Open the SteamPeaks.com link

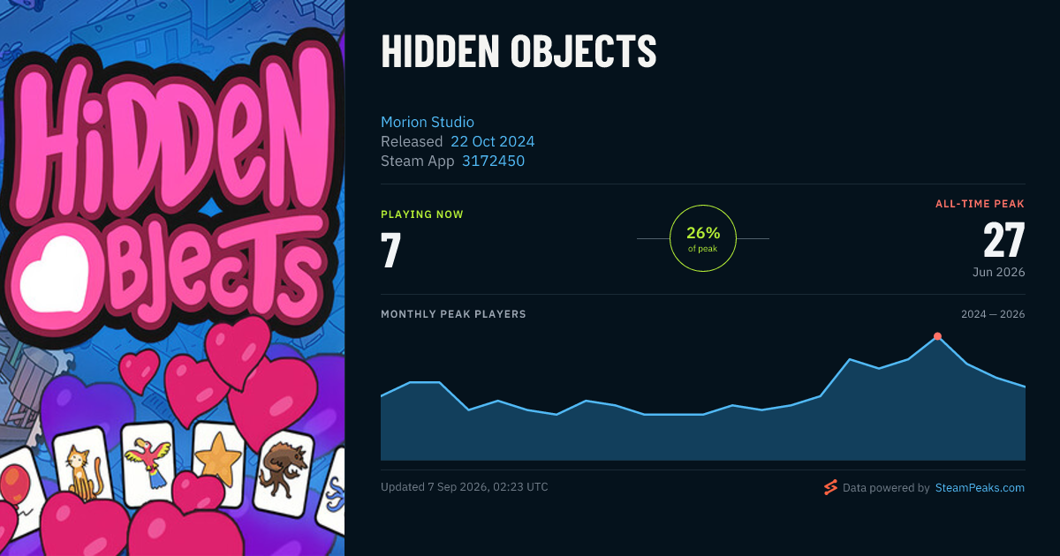980,488
